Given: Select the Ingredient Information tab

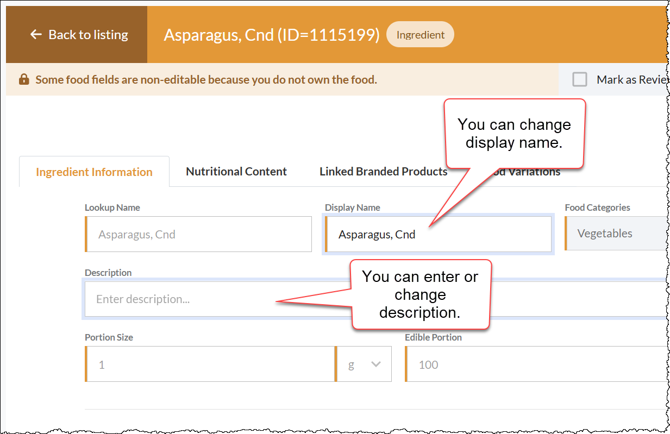Looking at the screenshot, I should click(x=93, y=172).
